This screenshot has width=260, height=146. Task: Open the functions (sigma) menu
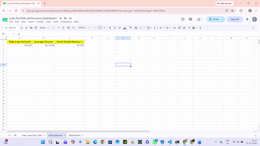click(200, 28)
